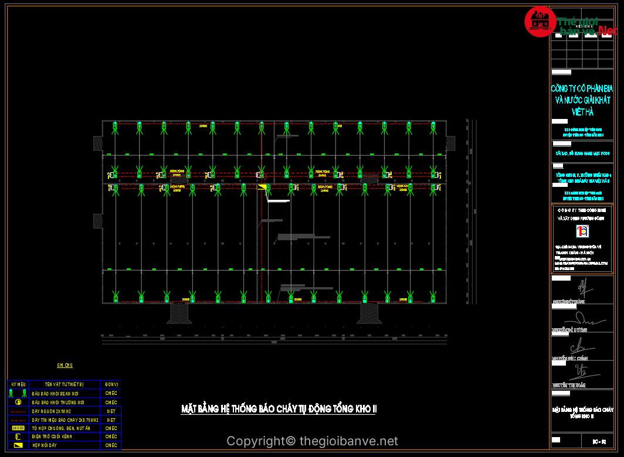Click the topmost signature in title block
Viewport: 624px width, 457px height.
(x=582, y=288)
